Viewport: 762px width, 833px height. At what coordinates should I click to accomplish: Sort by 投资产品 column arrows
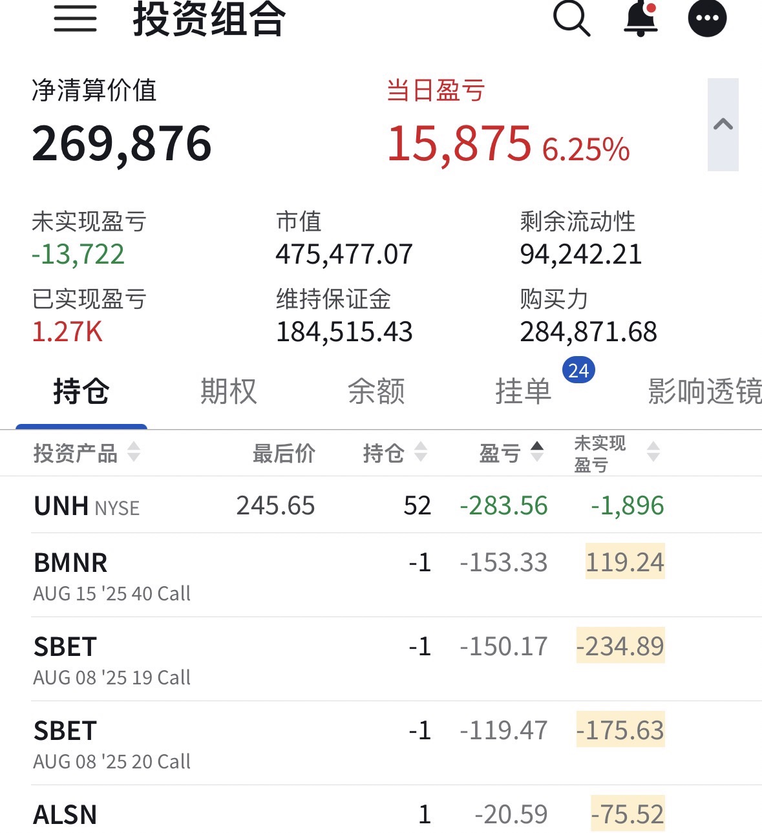tap(134, 452)
